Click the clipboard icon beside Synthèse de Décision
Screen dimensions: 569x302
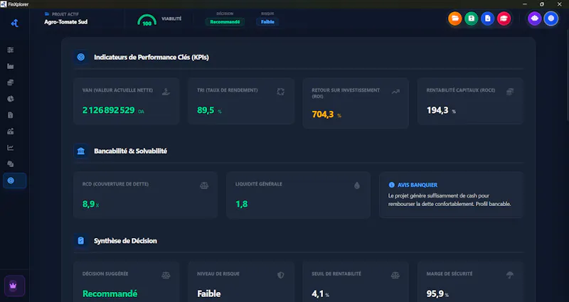click(81, 241)
